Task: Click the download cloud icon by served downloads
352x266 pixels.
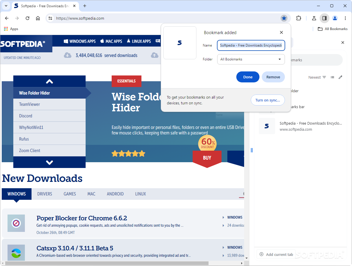Action: pos(68,55)
